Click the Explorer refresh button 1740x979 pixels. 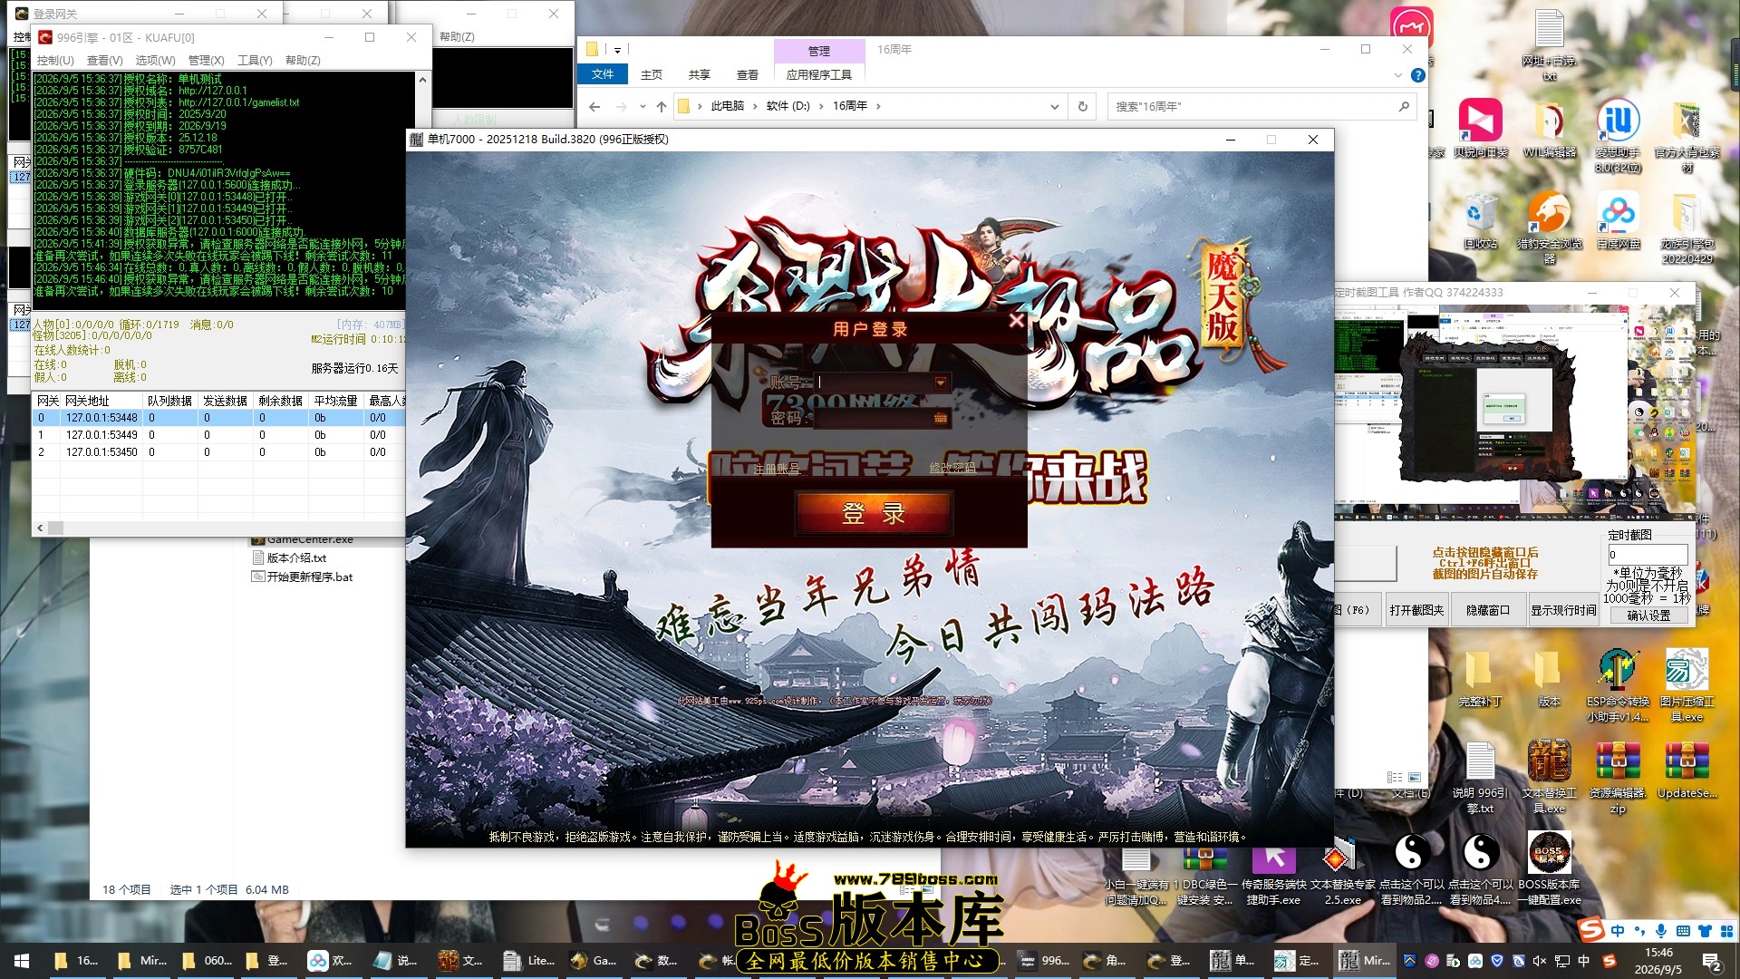1082,106
